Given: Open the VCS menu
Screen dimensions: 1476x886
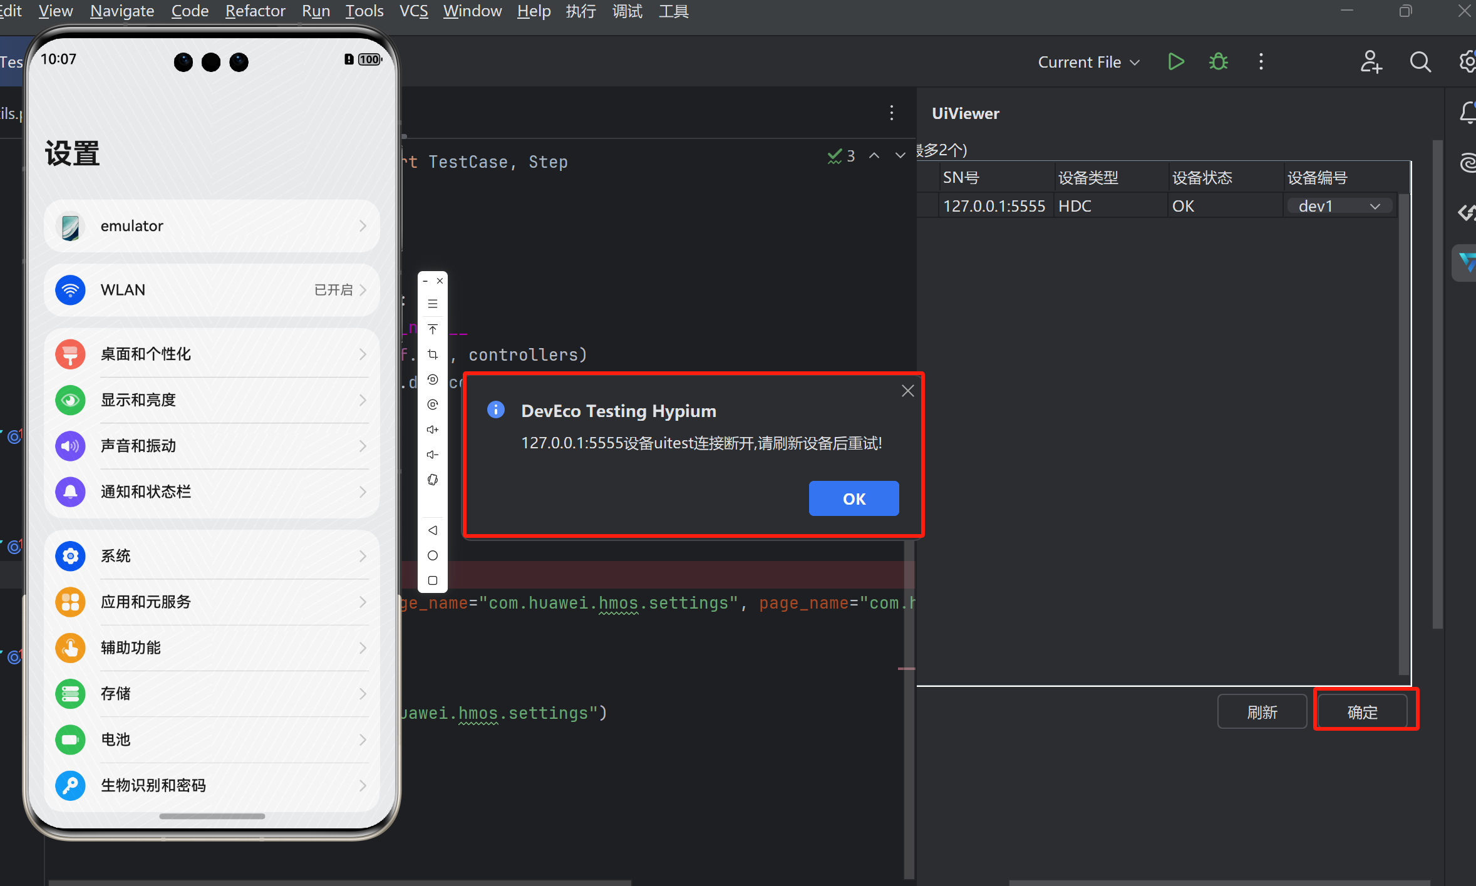Looking at the screenshot, I should tap(413, 11).
